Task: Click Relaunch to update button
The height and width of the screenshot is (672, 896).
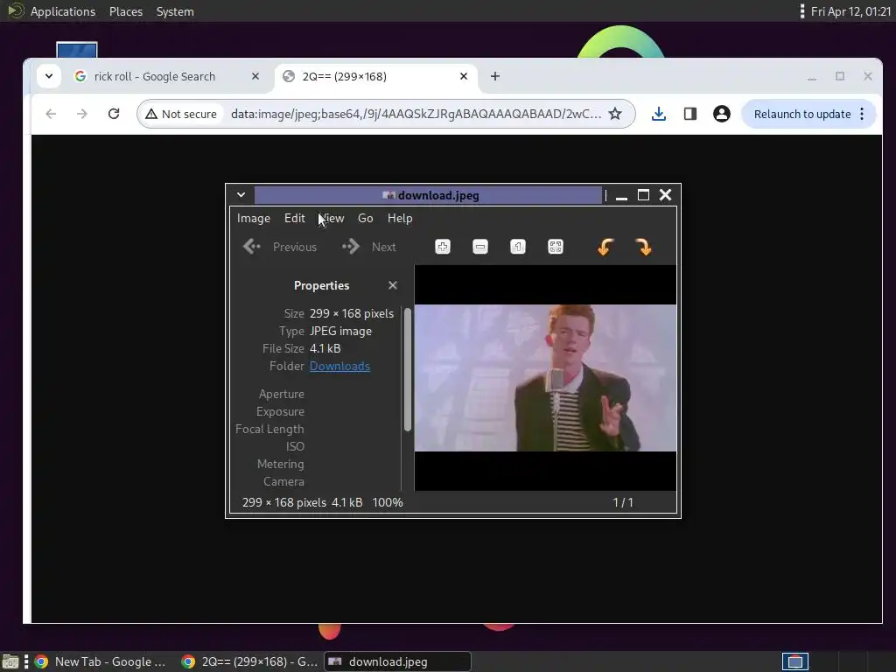Action: tap(802, 115)
